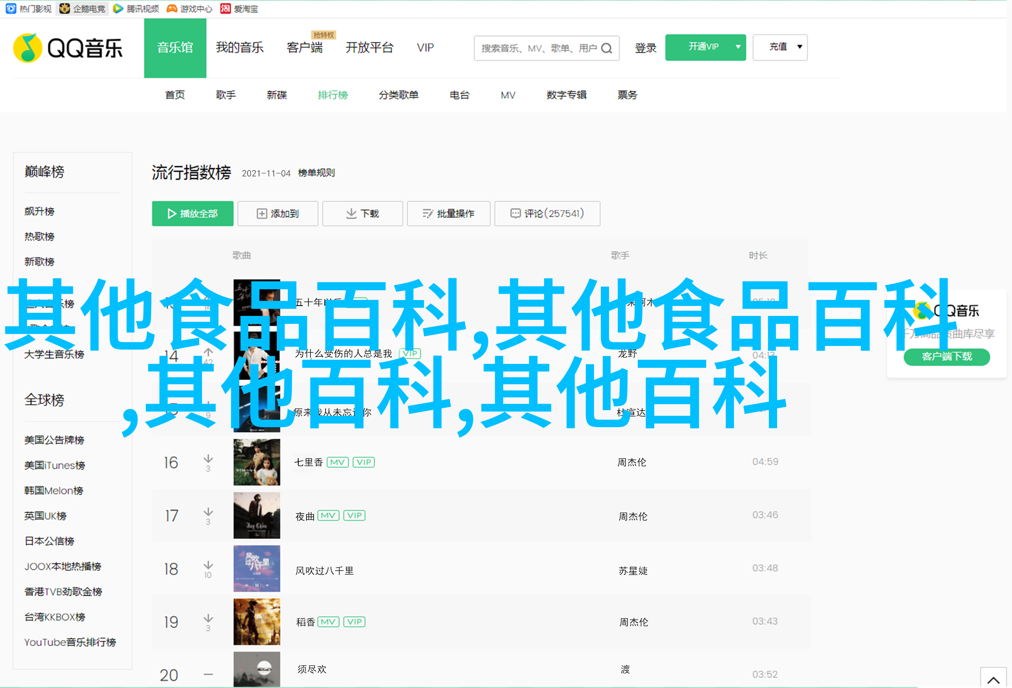Click the back-to-top arrow icon
The width and height of the screenshot is (1012, 688).
[993, 680]
